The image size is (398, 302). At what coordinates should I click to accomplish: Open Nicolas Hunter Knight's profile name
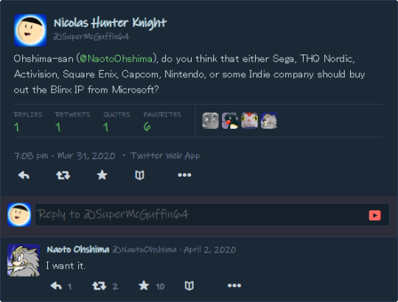point(110,23)
